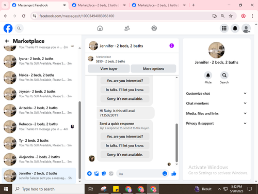Open the notifications bell in header

coord(235,28)
